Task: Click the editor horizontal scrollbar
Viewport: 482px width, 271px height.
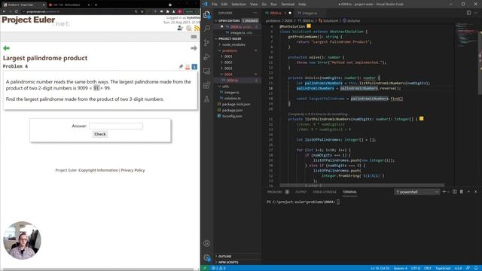Action: 362,185
